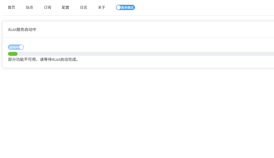Go to the 站点 page
The width and height of the screenshot is (274, 158).
(x=29, y=7)
